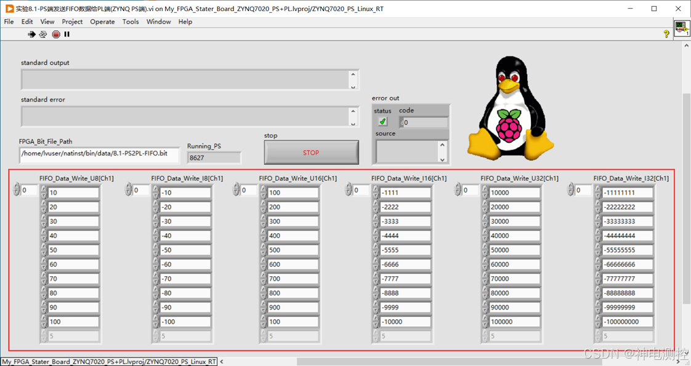Click the stepper beside U32 value 100000
Screen dimensions: 691x366
pos(485,322)
